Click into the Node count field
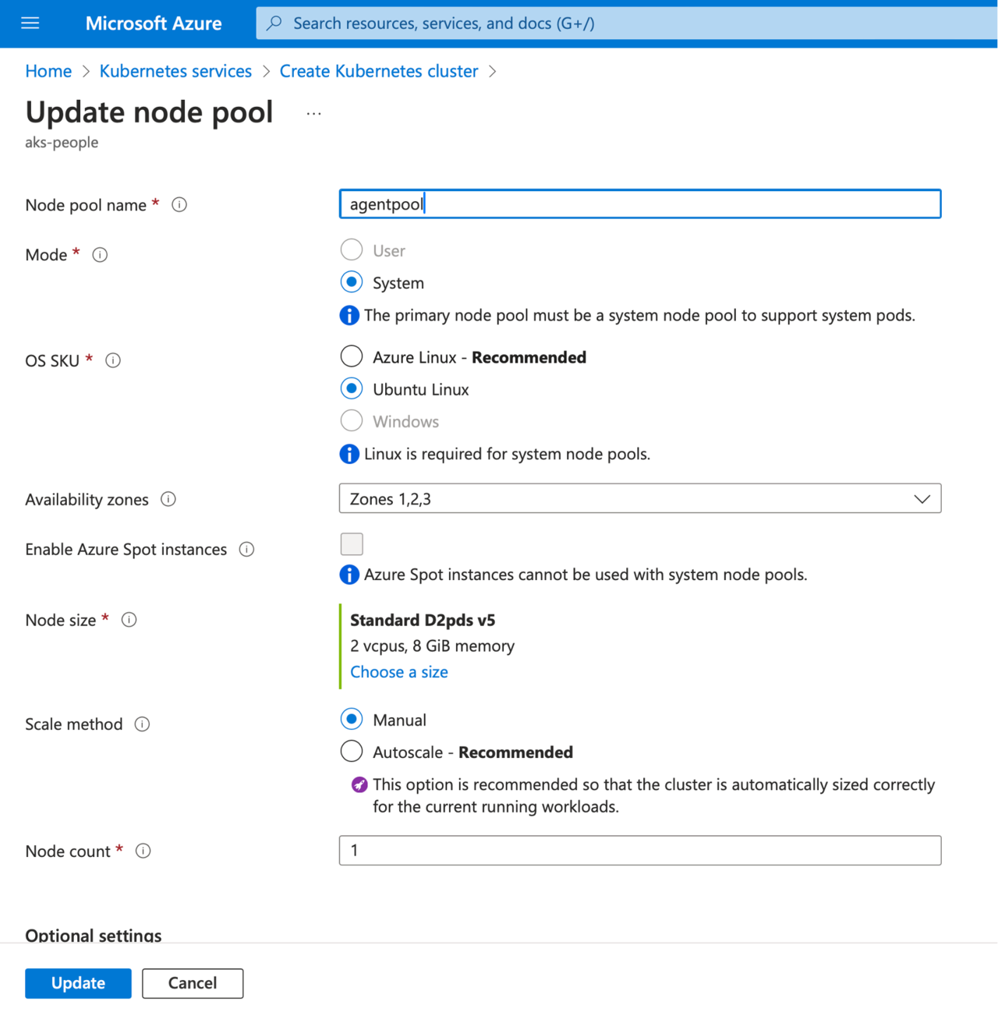This screenshot has height=1030, width=998. click(x=639, y=851)
